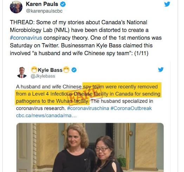This screenshot has height=172, width=184.
Task: Click Karen Pauls' THREAD tweet text
Action: coord(86,38)
